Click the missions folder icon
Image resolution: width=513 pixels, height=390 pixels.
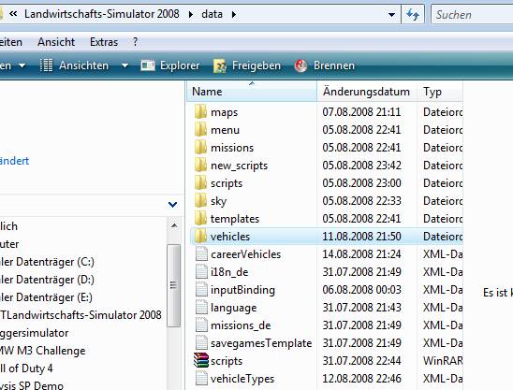coord(200,147)
